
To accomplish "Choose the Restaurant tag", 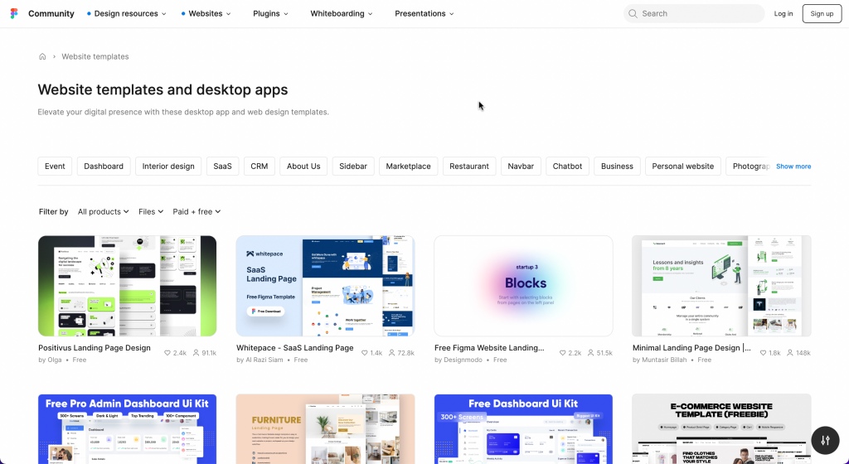I will 469,166.
